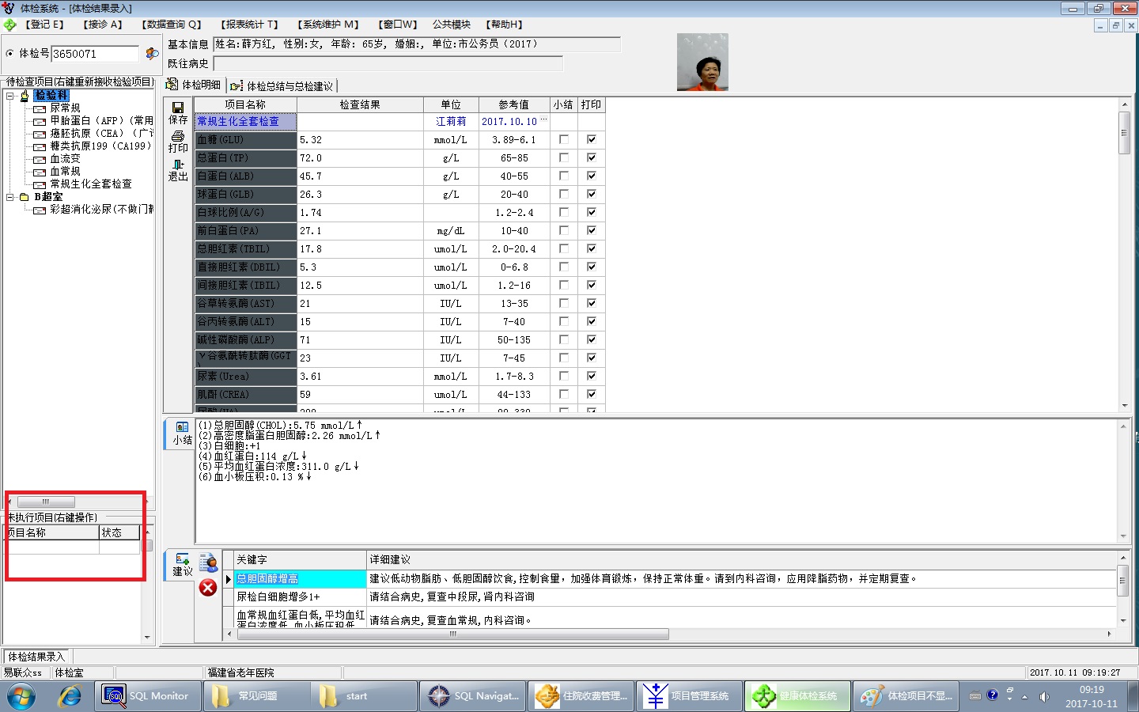The width and height of the screenshot is (1139, 712).
Task: Click the patient photo thumbnail
Action: coord(702,62)
